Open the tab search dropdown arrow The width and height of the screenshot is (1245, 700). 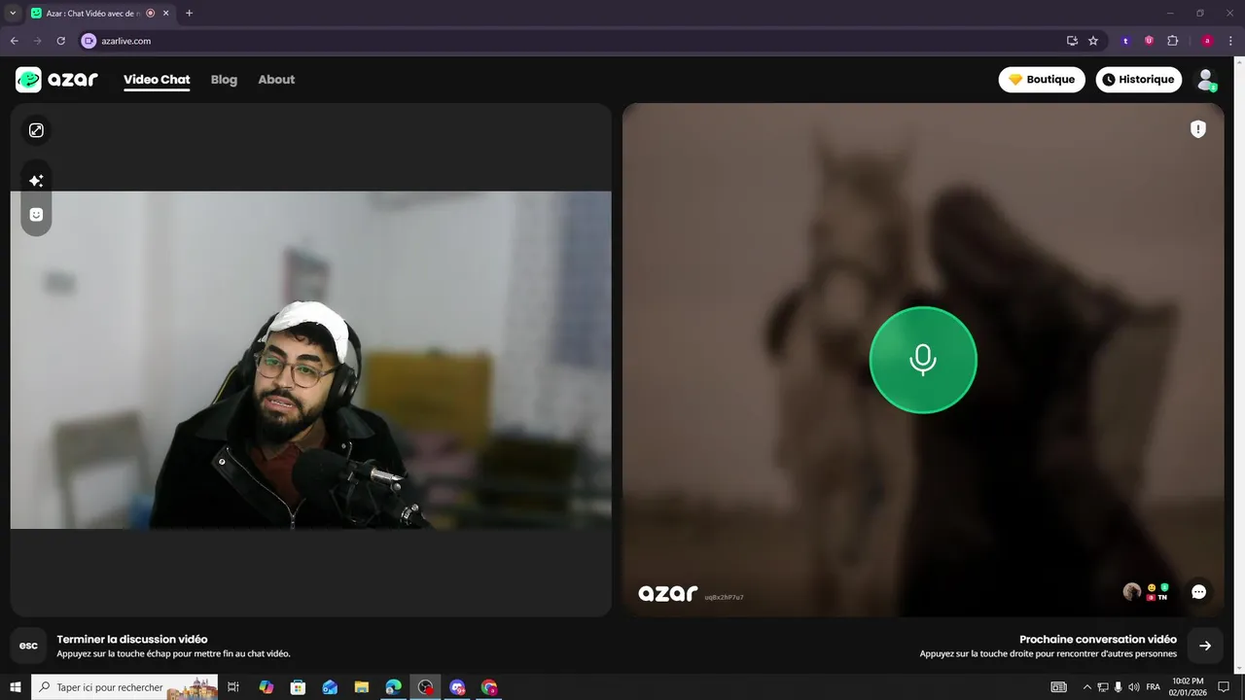coord(13,14)
